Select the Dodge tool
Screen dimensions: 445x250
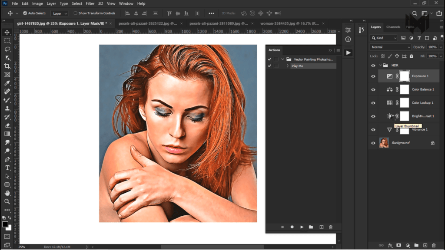pos(7,151)
